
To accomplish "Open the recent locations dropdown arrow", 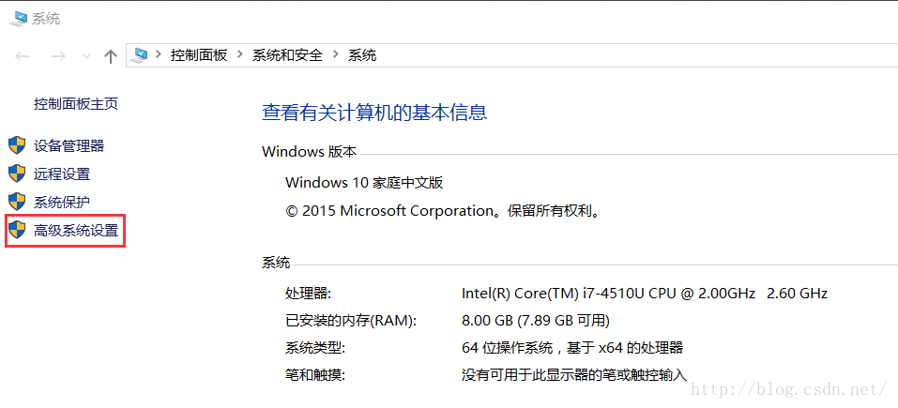I will pos(87,56).
